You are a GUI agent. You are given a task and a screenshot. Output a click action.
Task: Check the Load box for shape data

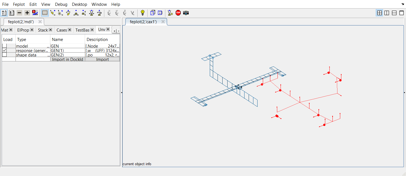[x=4, y=55]
